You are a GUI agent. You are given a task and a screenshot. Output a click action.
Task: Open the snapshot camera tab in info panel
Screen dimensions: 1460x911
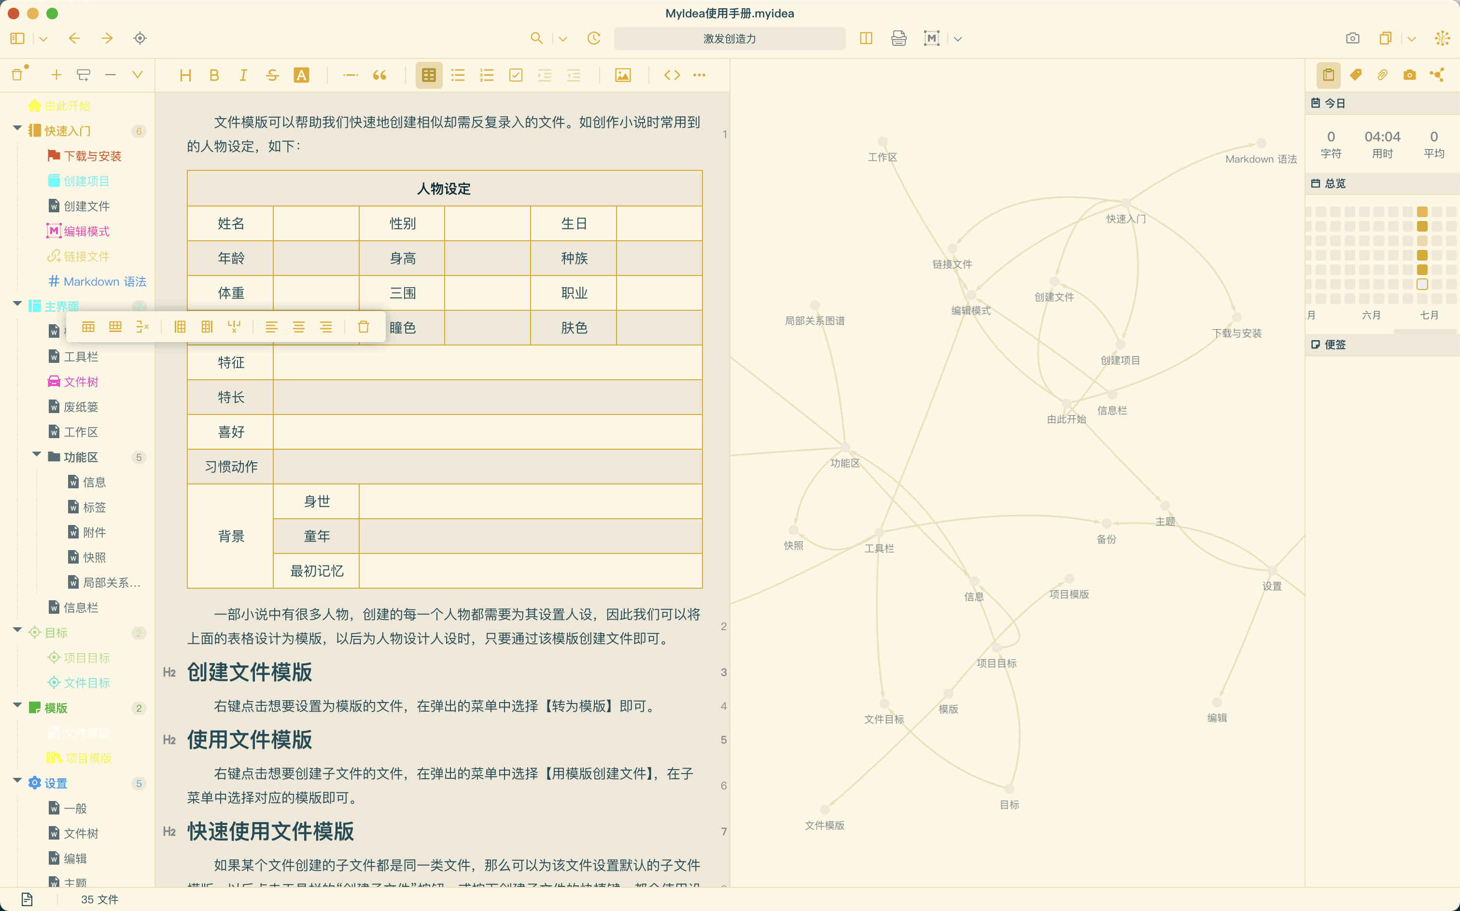(x=1409, y=75)
